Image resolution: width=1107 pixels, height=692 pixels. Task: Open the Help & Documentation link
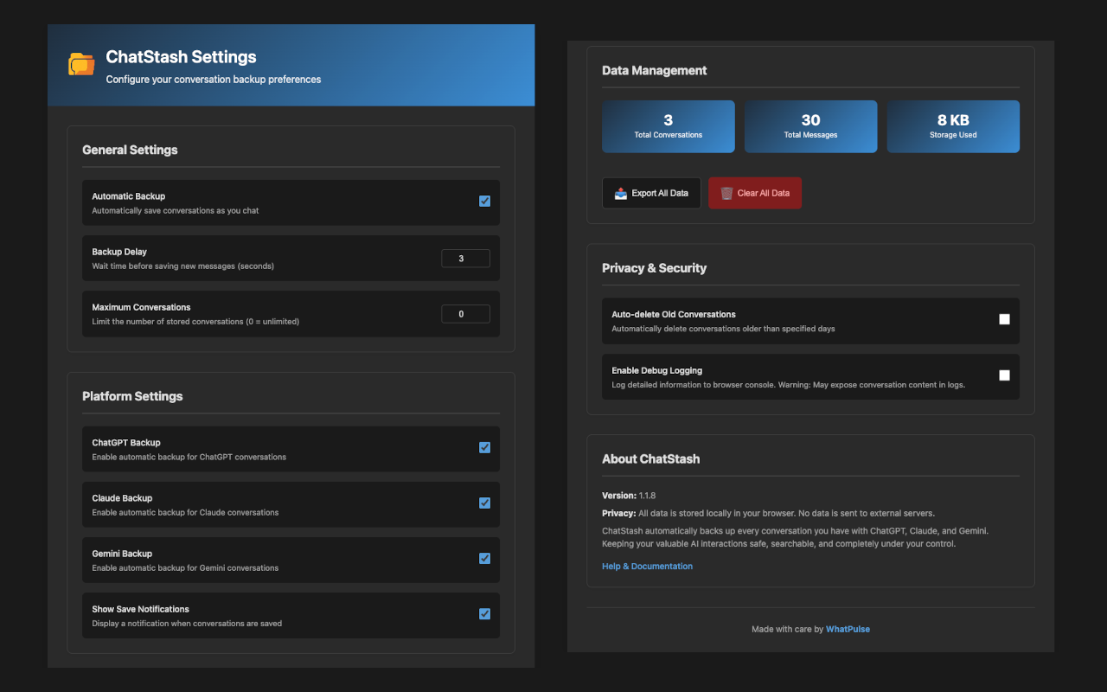pos(647,567)
